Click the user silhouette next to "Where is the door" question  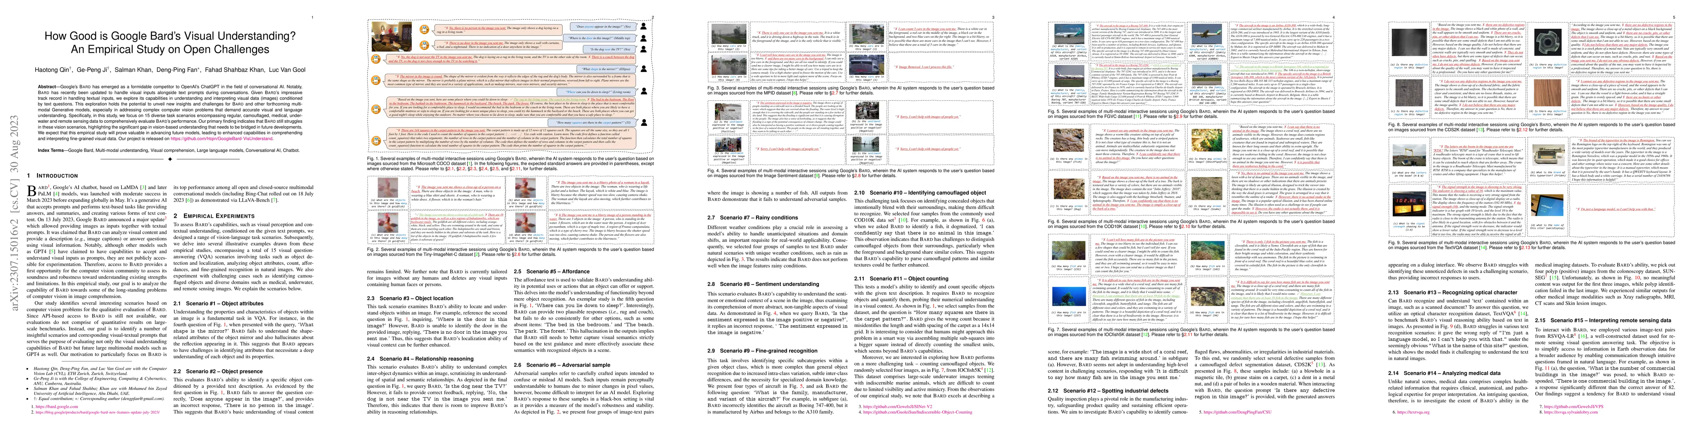pos(644,38)
